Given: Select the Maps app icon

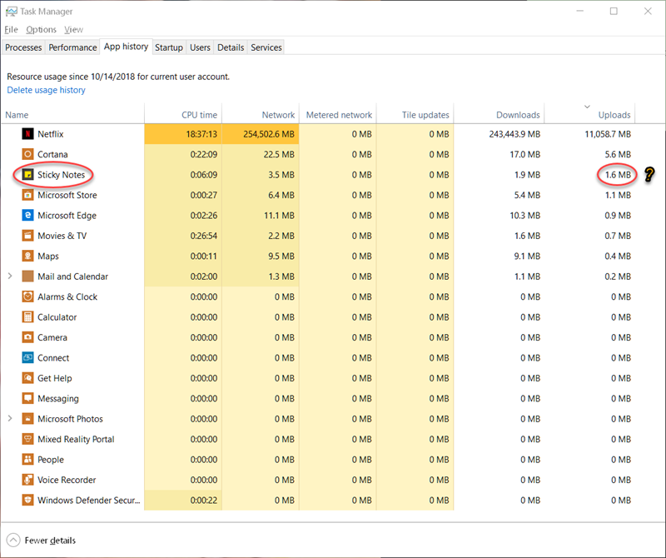Looking at the screenshot, I should click(27, 257).
